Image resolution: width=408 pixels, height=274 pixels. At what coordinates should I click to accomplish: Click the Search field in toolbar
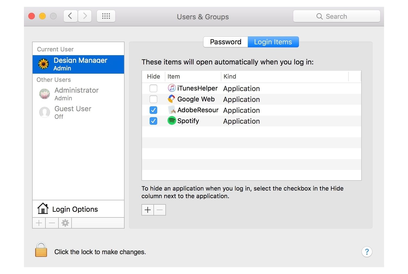(x=336, y=16)
